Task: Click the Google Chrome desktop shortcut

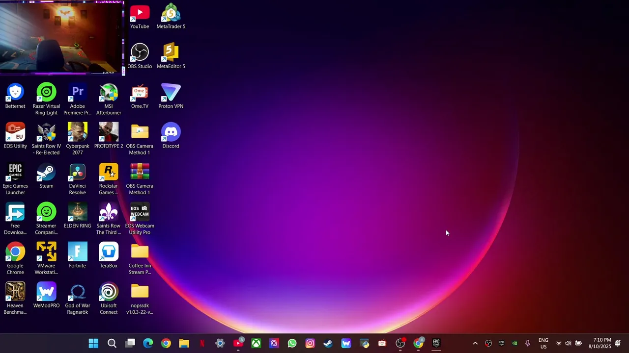Action: tap(15, 258)
